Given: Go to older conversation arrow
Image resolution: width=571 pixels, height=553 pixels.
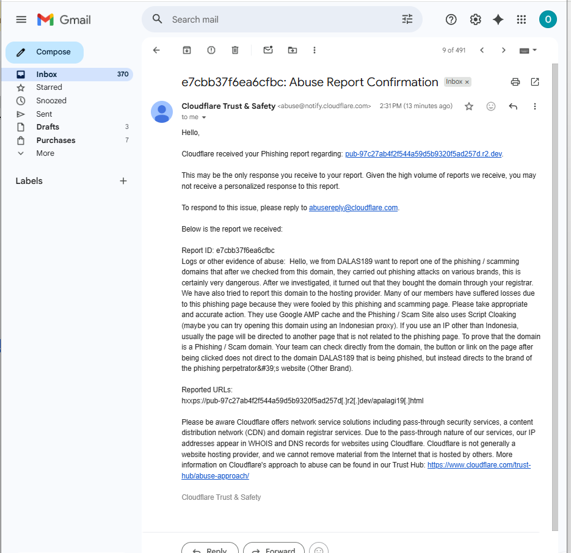Looking at the screenshot, I should click(x=504, y=50).
